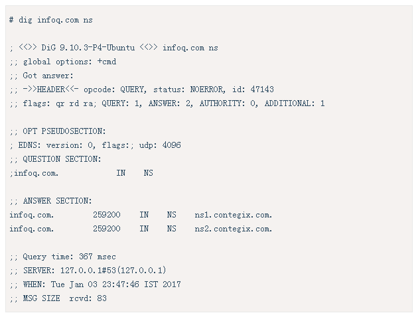Click ns1.contegix.com. nameserver entry
Image resolution: width=418 pixels, height=315 pixels.
234,215
